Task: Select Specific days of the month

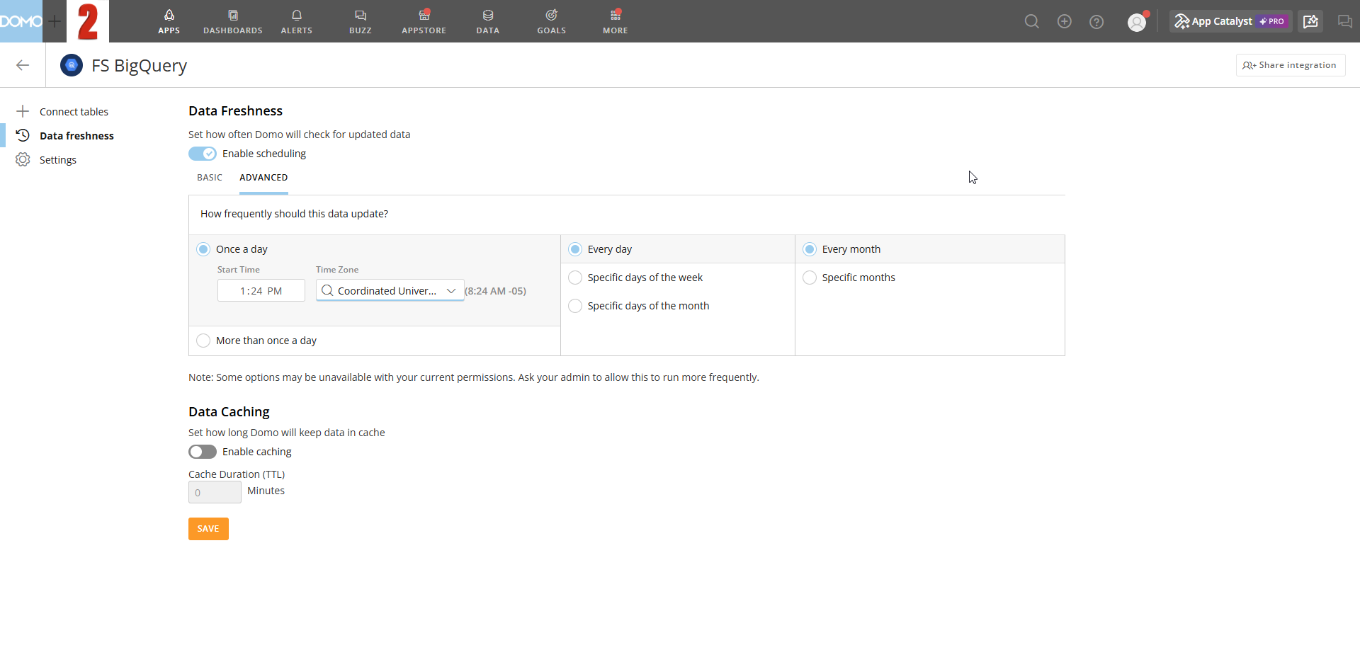Action: (575, 306)
